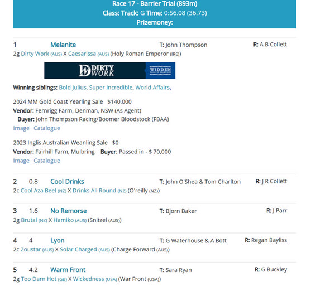
Task: Open the Cool Drinks horse link
Action: point(67,182)
